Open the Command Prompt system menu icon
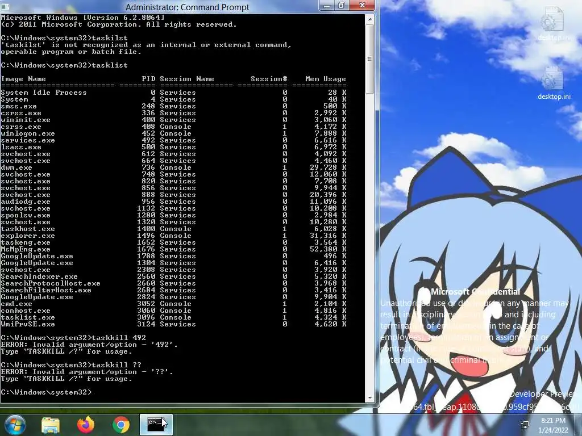The height and width of the screenshot is (436, 582). tap(5, 7)
